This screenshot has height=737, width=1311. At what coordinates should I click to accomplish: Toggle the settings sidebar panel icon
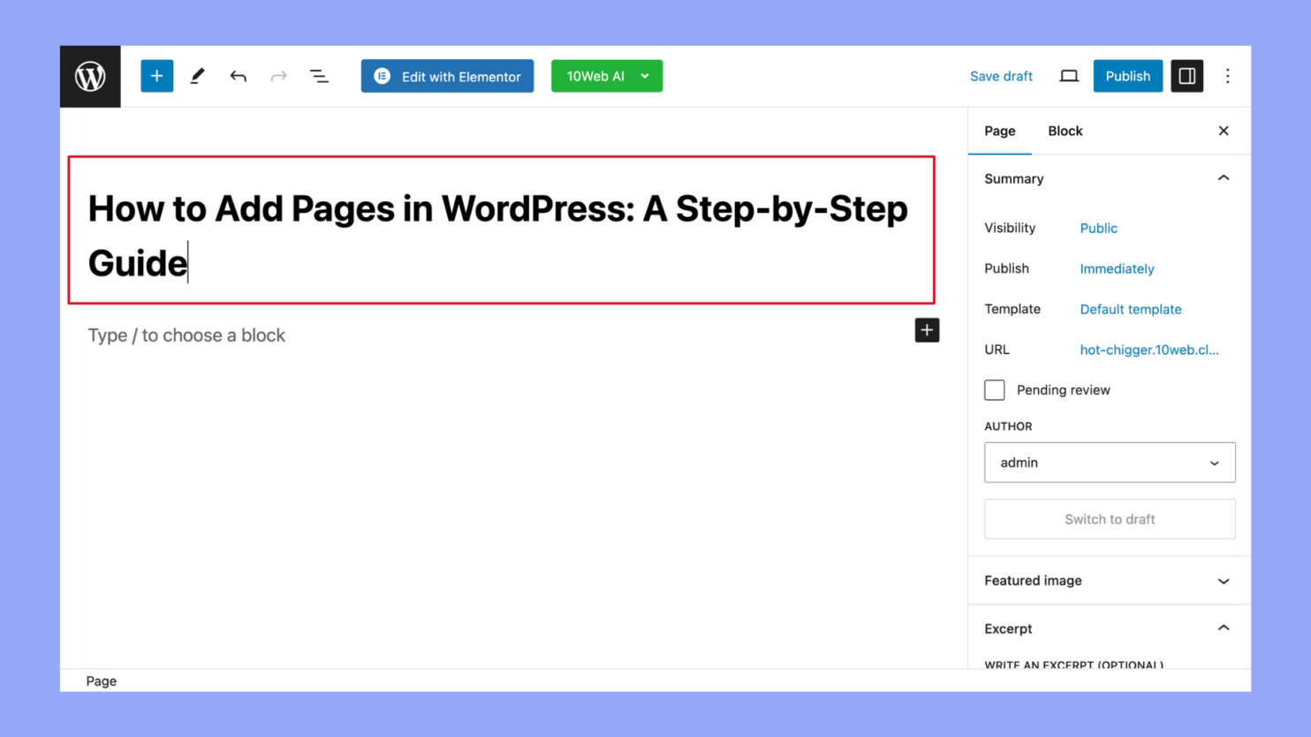[x=1186, y=76]
